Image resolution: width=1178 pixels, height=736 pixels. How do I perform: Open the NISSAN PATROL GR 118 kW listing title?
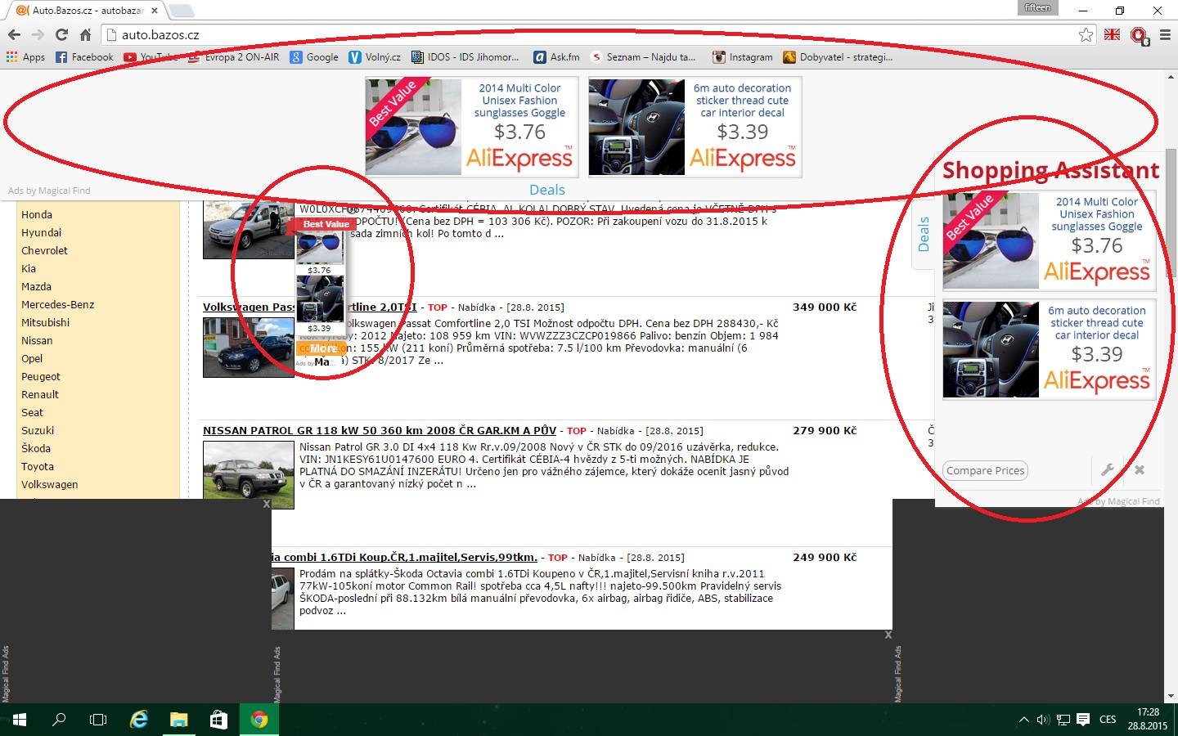380,430
